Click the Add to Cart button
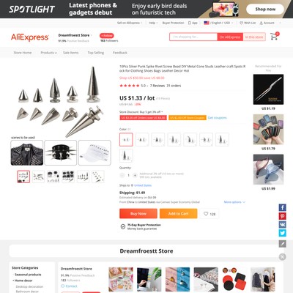Viewport: 293px width, 293px height. pos(178,214)
